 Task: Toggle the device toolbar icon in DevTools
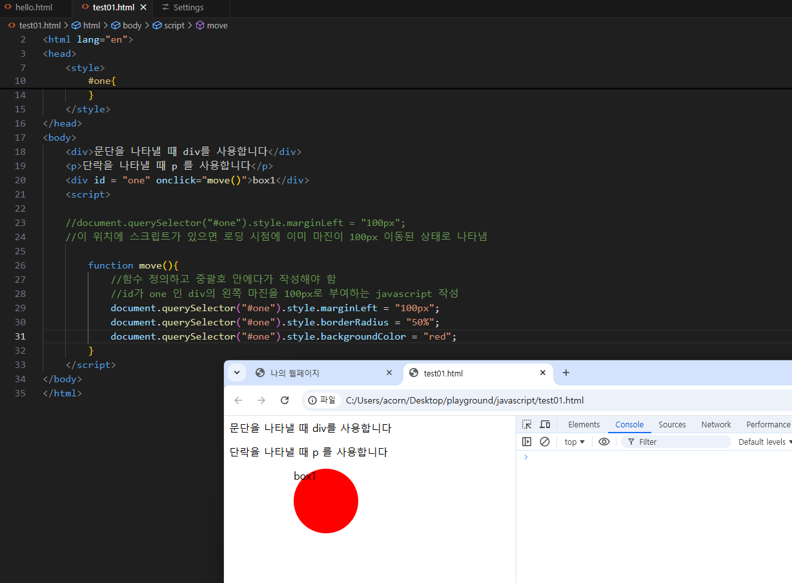click(x=545, y=424)
